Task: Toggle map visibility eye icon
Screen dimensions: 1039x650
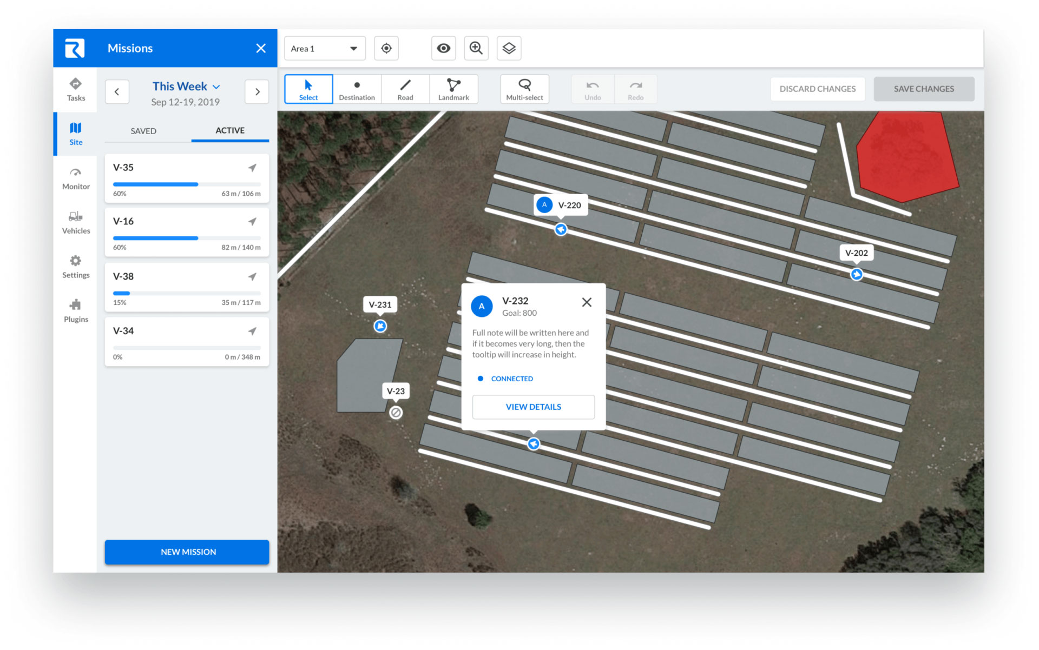Action: [443, 48]
